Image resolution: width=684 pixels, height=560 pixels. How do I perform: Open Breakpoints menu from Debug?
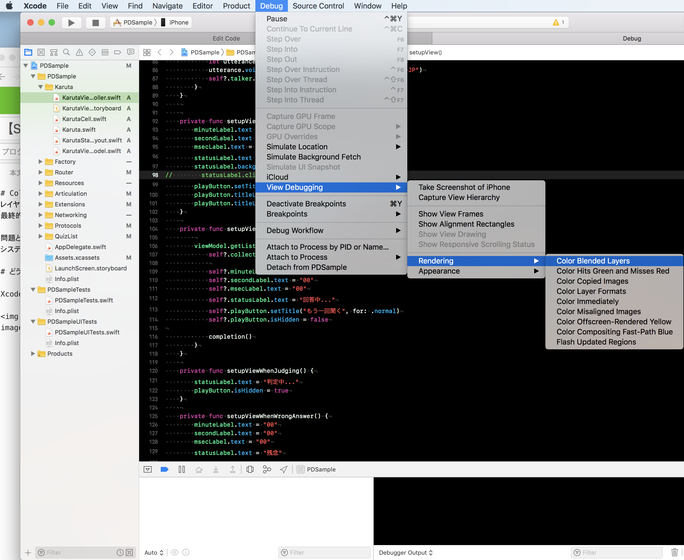[287, 214]
